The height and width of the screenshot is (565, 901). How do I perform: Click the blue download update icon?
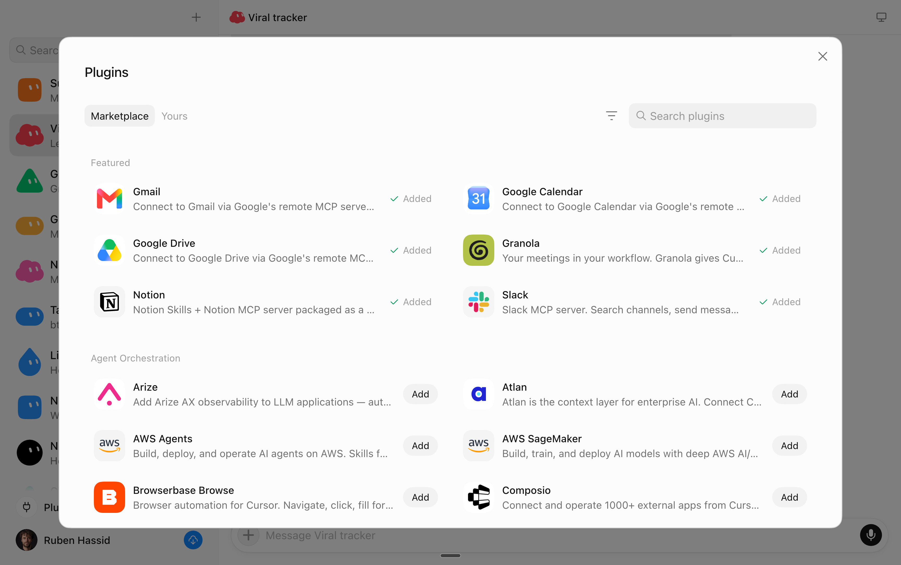click(193, 540)
